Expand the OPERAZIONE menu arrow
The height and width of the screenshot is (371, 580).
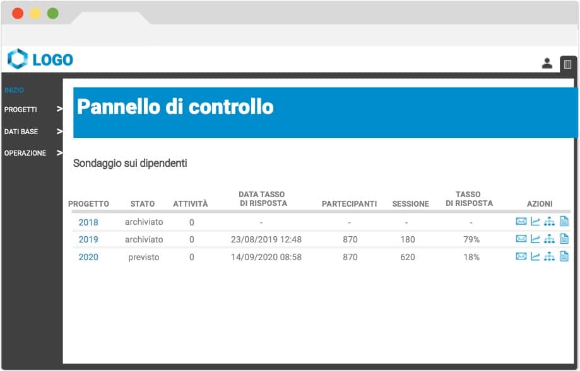(59, 152)
